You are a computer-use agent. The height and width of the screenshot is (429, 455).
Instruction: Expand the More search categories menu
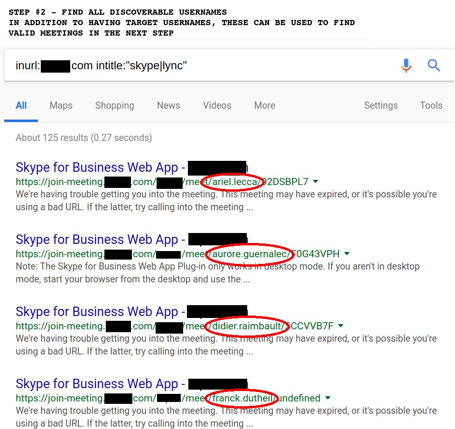[265, 105]
